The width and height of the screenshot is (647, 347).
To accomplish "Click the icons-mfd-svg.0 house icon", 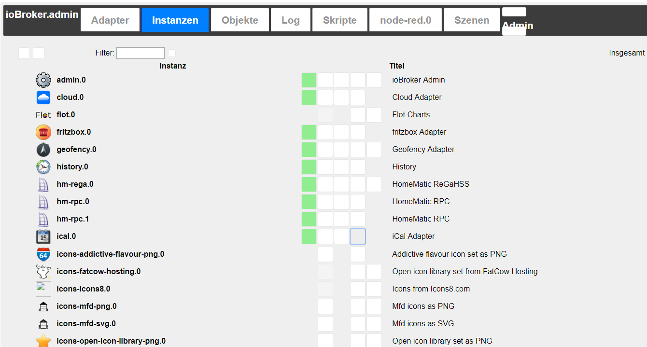I will [43, 324].
